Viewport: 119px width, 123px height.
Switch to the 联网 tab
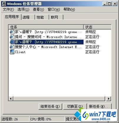click(x=56, y=17)
